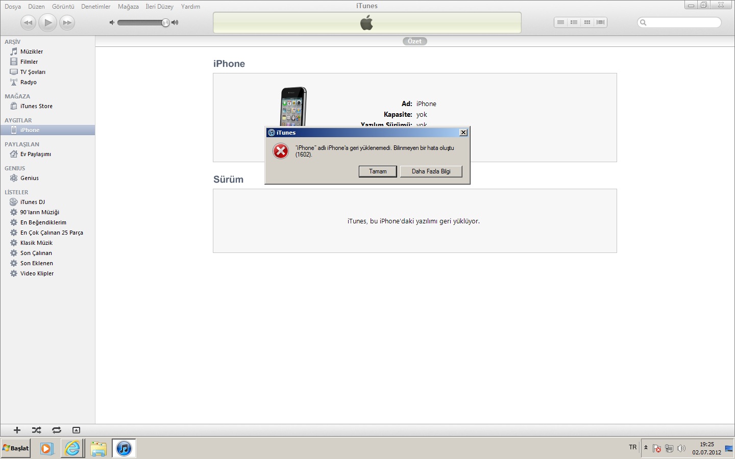Click the TR language indicator
Screen dimensions: 735x459
click(x=633, y=447)
